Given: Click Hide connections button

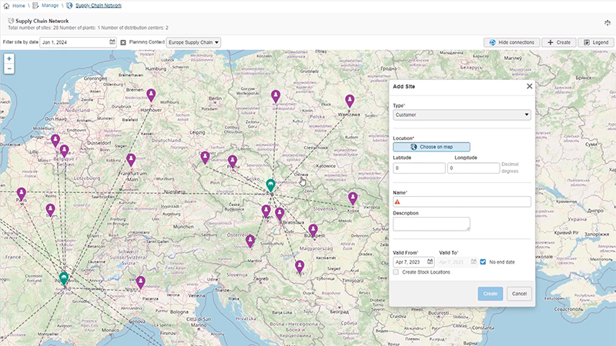Looking at the screenshot, I should (x=511, y=42).
